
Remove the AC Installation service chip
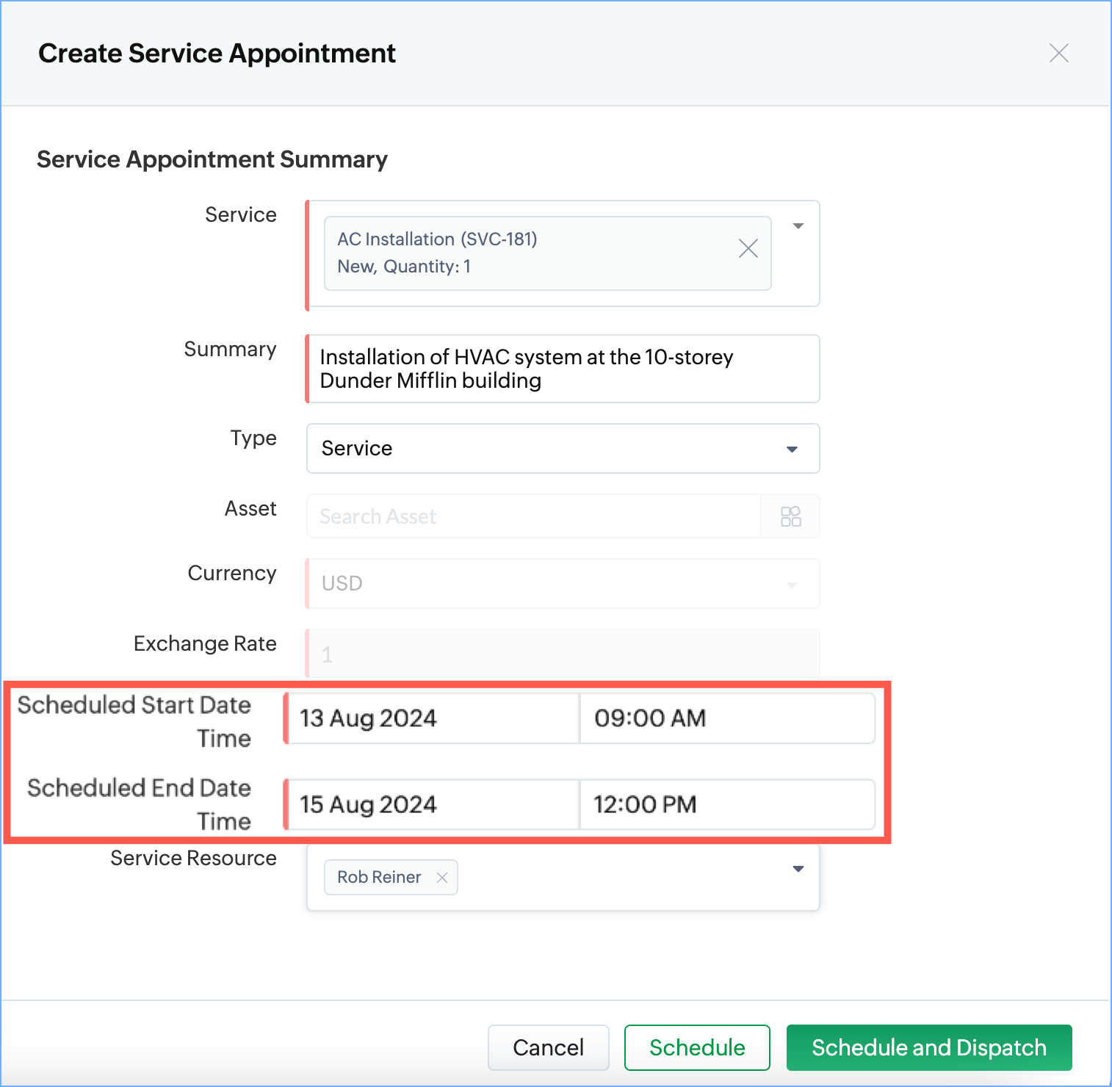(x=748, y=249)
